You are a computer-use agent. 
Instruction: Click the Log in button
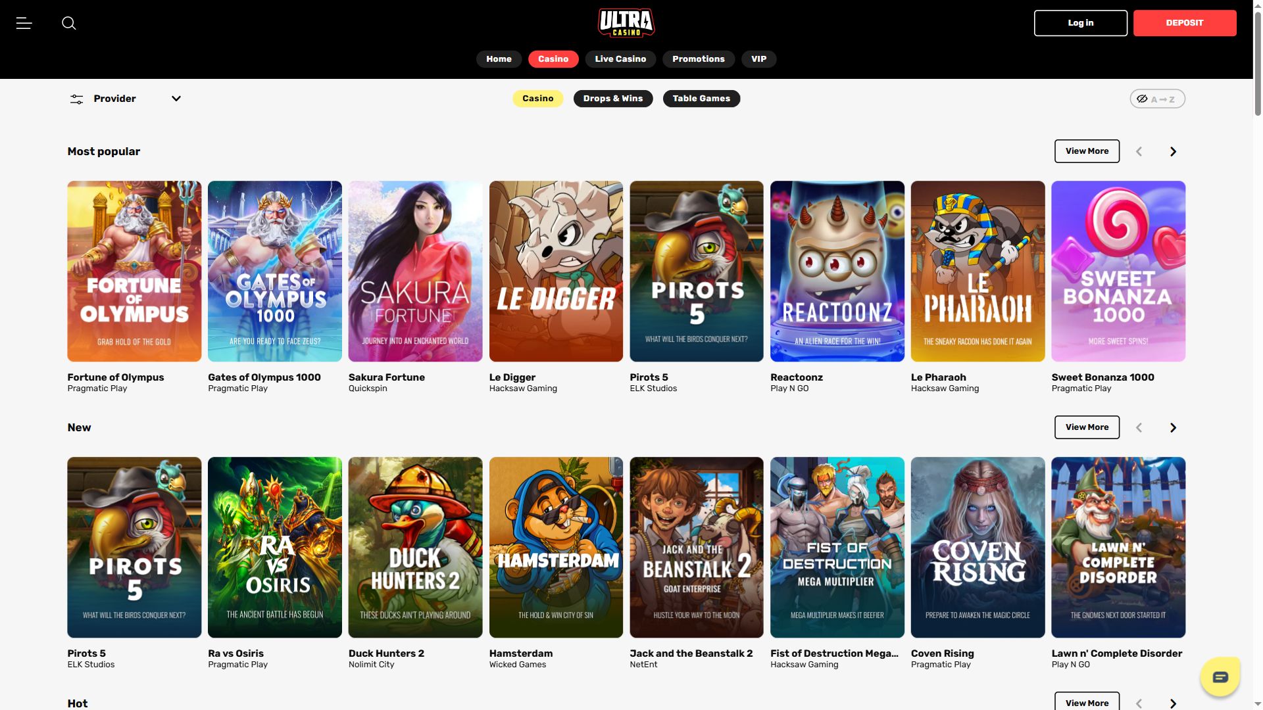pos(1081,23)
